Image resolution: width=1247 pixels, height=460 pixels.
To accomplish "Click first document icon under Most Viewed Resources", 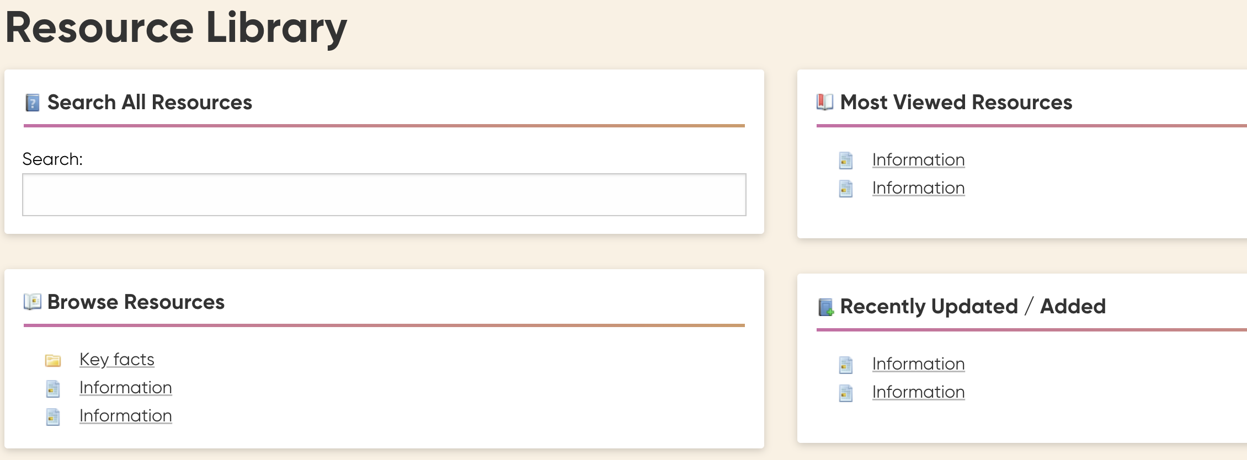I will [846, 161].
